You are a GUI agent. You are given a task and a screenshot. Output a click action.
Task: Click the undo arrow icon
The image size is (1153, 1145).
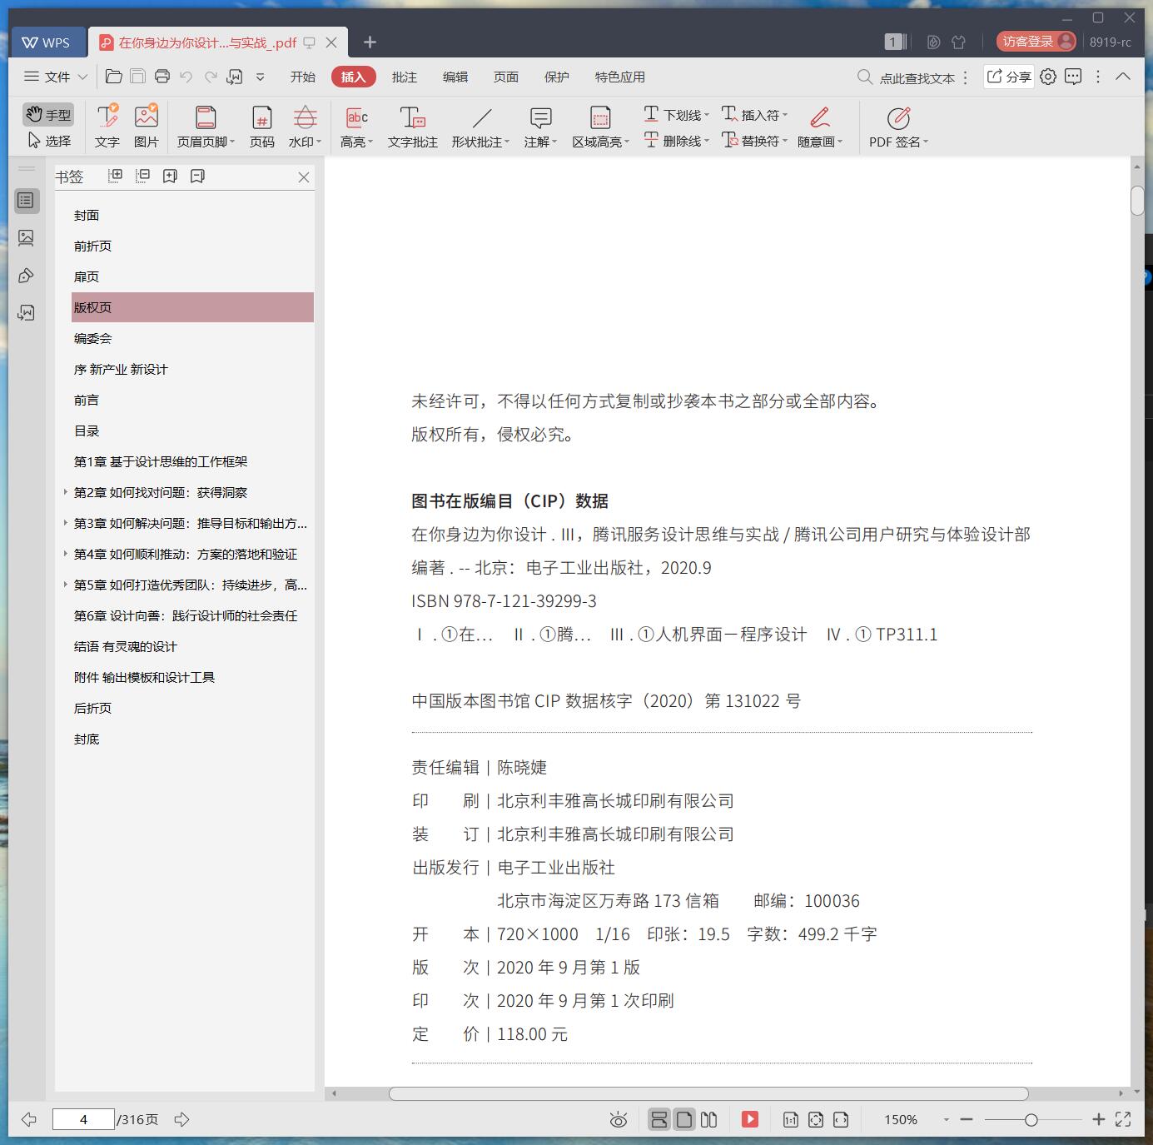[x=186, y=77]
